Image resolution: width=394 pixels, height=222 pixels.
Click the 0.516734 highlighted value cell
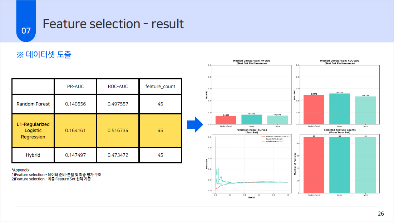[118, 130]
